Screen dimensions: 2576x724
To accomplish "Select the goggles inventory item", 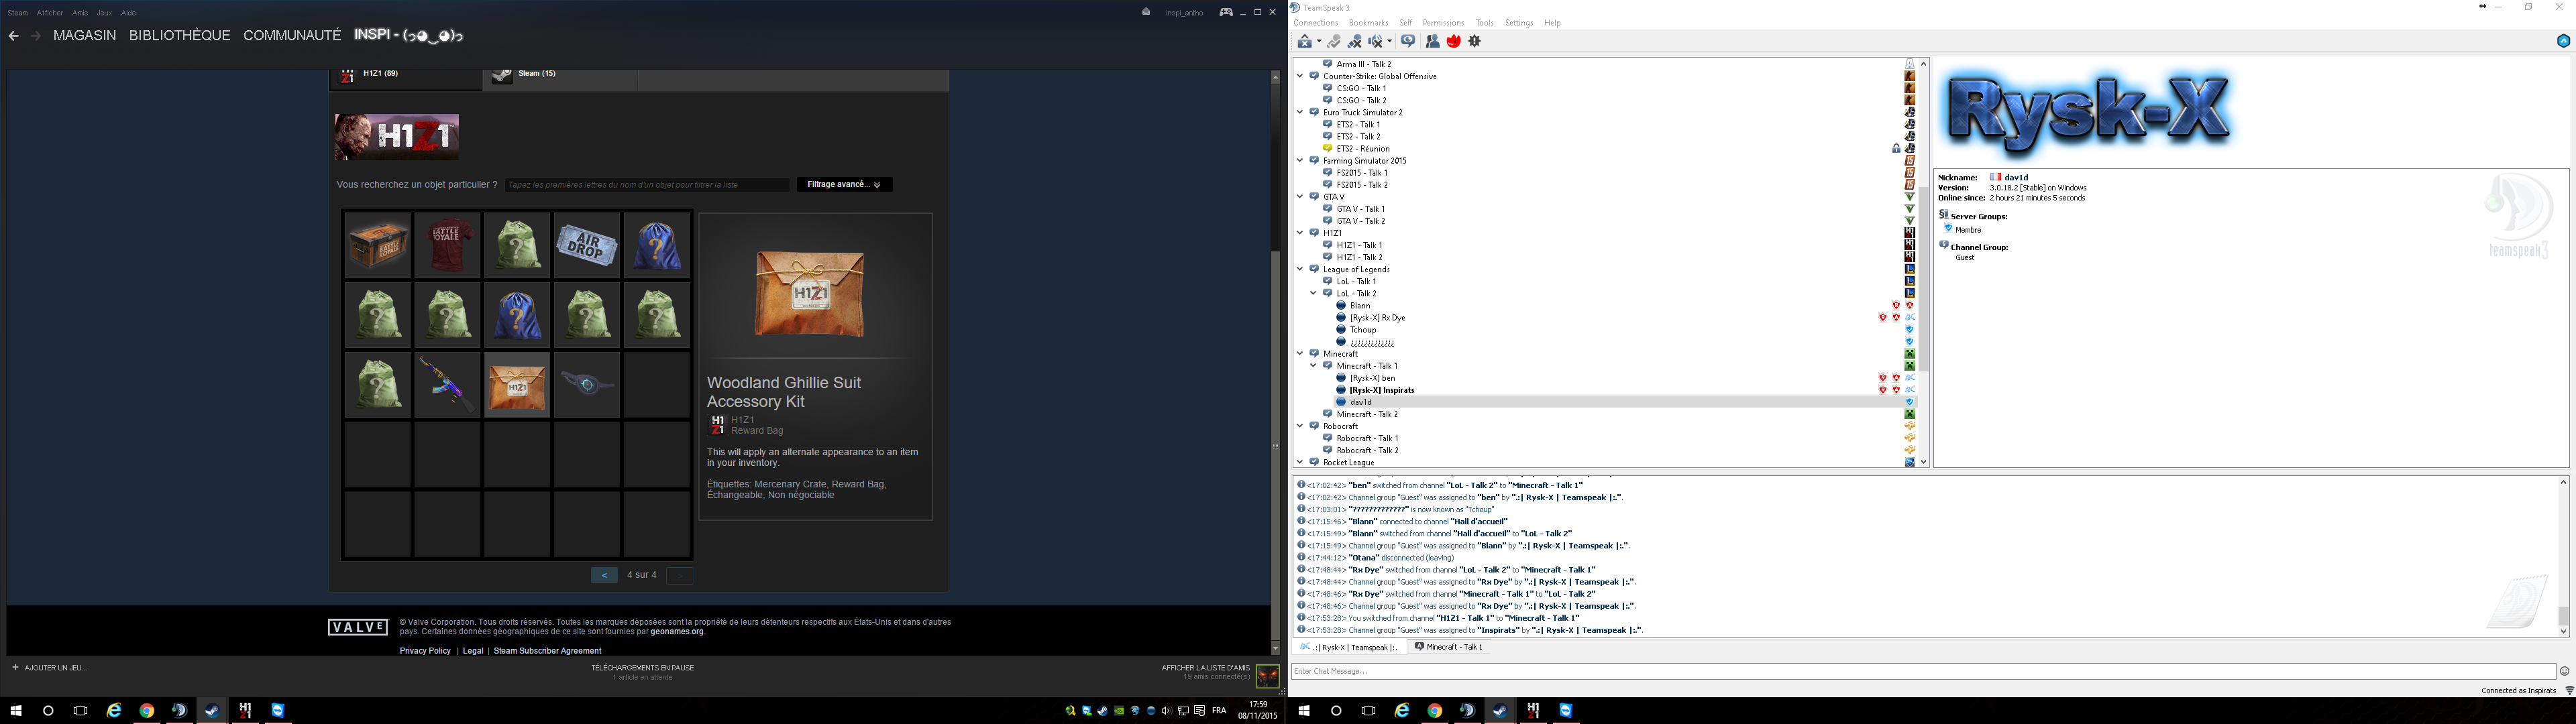I will 587,385.
